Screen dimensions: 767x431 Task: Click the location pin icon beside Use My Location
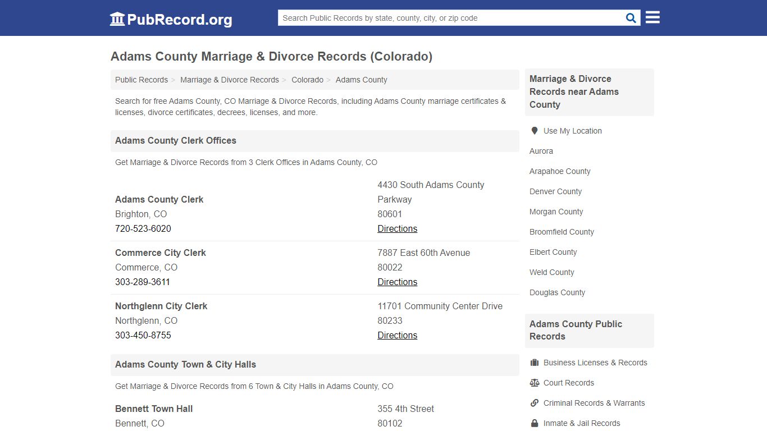click(535, 131)
